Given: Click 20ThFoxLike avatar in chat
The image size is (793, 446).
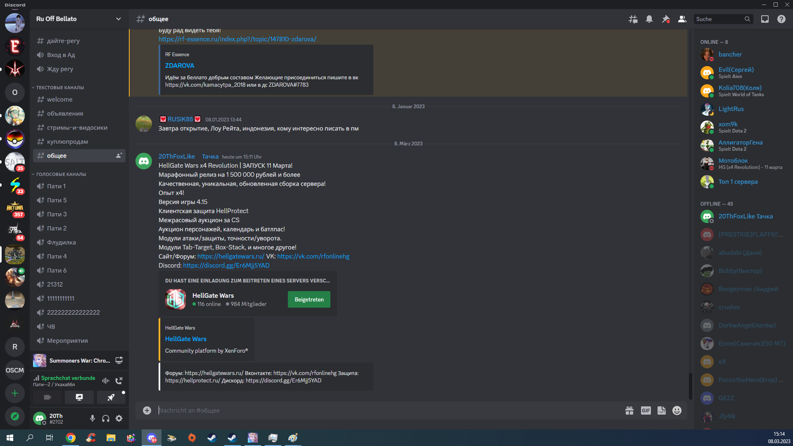Looking at the screenshot, I should (x=144, y=161).
